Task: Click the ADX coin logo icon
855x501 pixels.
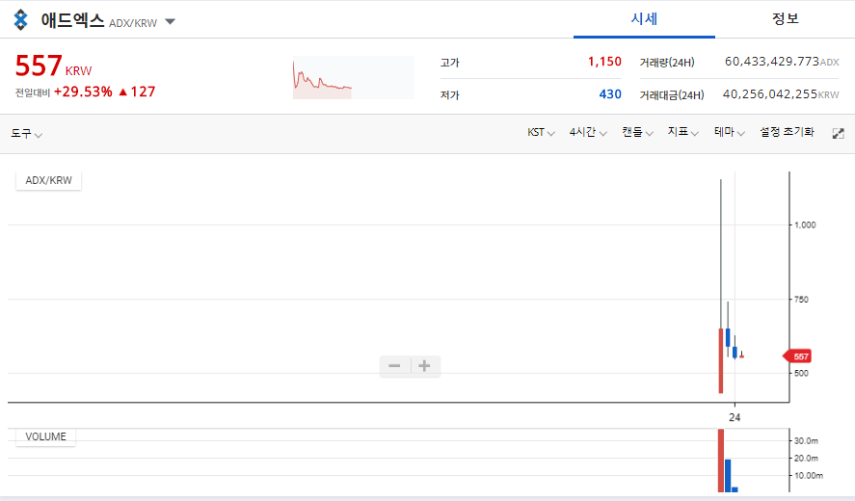Action: pos(21,19)
